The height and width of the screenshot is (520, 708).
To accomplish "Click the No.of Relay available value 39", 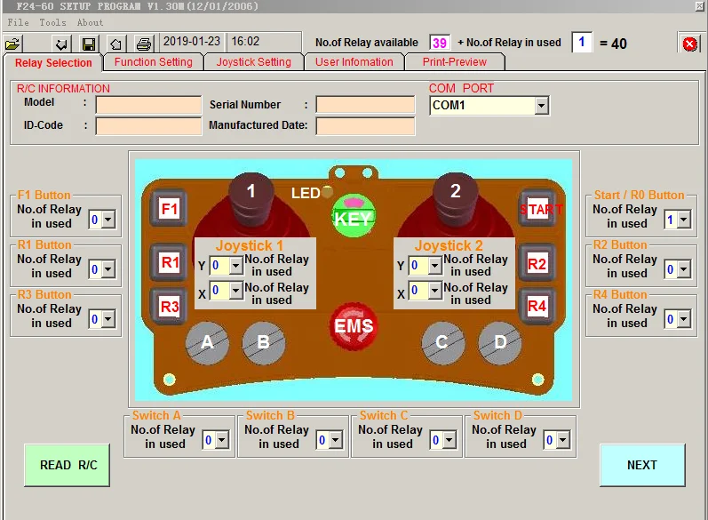I will click(440, 43).
